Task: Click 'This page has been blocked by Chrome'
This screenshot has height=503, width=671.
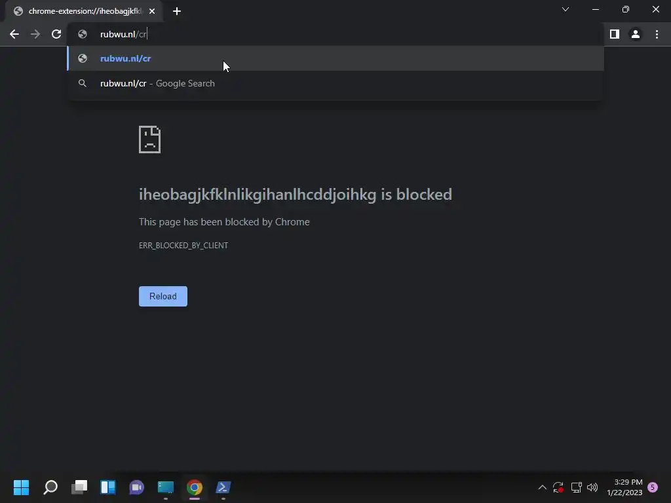Action: (224, 222)
